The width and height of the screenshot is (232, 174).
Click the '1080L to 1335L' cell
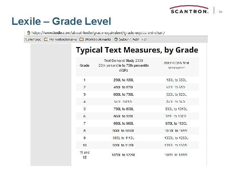pos(176,145)
